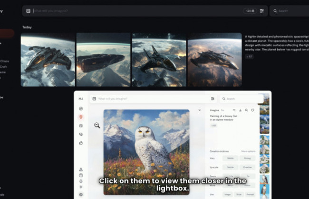Click Vary Strong button
The height and width of the screenshot is (199, 309).
(x=247, y=159)
